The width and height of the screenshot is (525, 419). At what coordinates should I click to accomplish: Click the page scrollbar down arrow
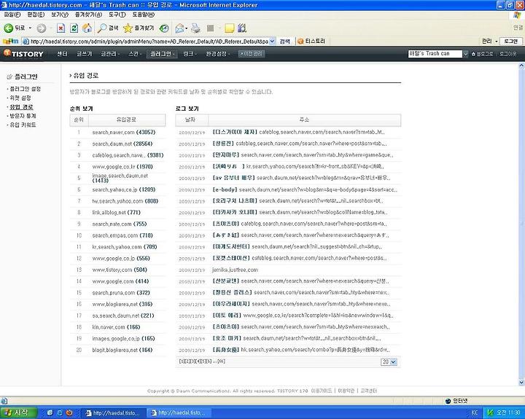click(x=521, y=382)
